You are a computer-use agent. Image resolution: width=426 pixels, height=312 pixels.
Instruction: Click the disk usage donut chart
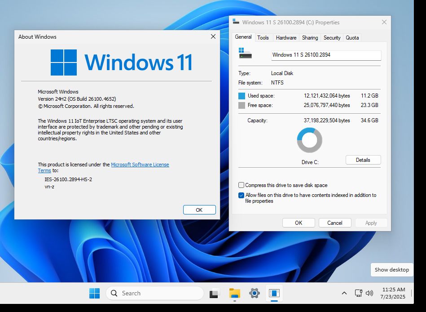(x=309, y=140)
